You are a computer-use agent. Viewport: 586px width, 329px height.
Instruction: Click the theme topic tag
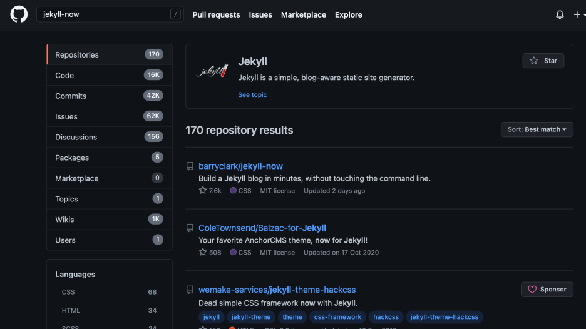click(x=292, y=316)
